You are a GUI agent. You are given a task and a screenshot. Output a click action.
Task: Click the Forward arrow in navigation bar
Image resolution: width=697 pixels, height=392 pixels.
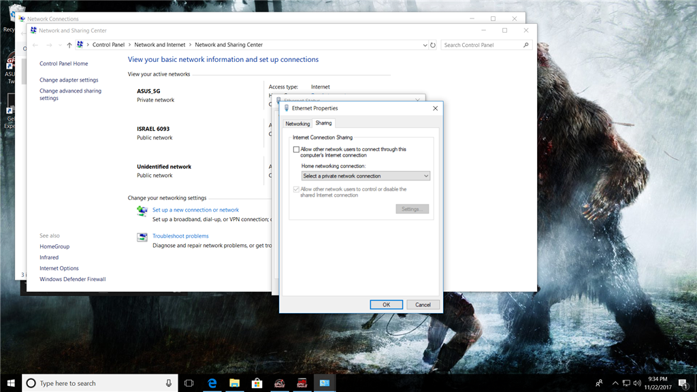pyautogui.click(x=49, y=45)
